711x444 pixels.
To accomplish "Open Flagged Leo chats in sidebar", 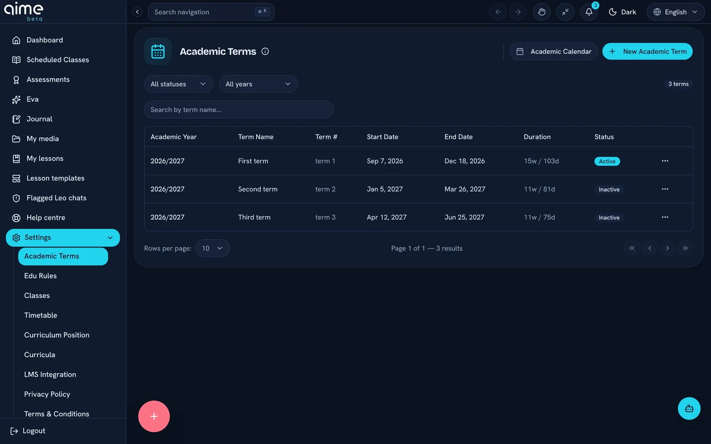I will tap(63, 198).
